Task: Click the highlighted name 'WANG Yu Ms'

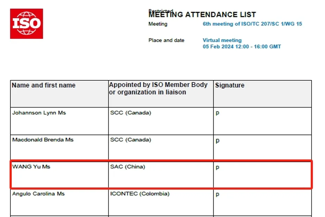Action: (31, 167)
